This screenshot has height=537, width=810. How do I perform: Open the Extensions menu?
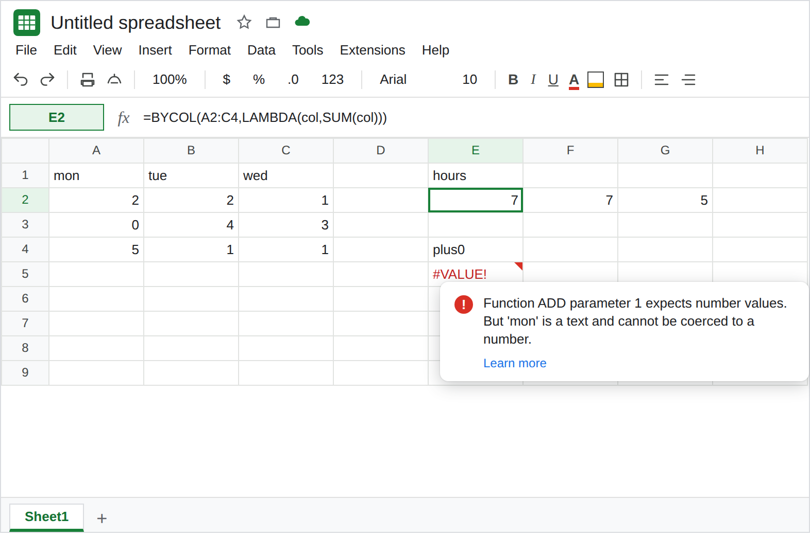pyautogui.click(x=373, y=50)
